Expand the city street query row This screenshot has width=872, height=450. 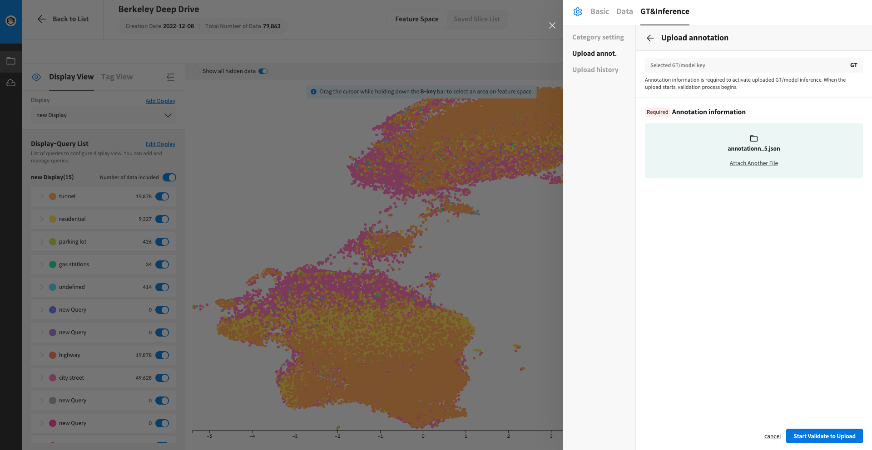(42, 378)
